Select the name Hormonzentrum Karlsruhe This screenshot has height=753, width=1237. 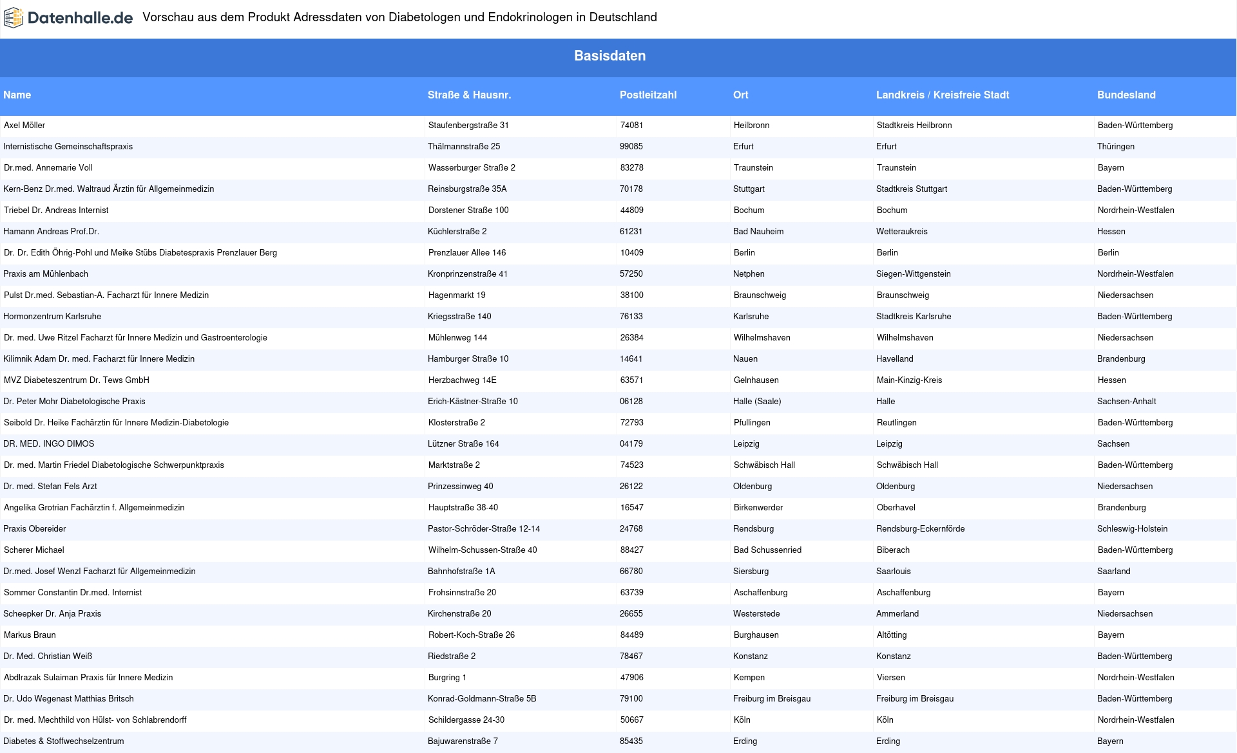[x=52, y=317]
